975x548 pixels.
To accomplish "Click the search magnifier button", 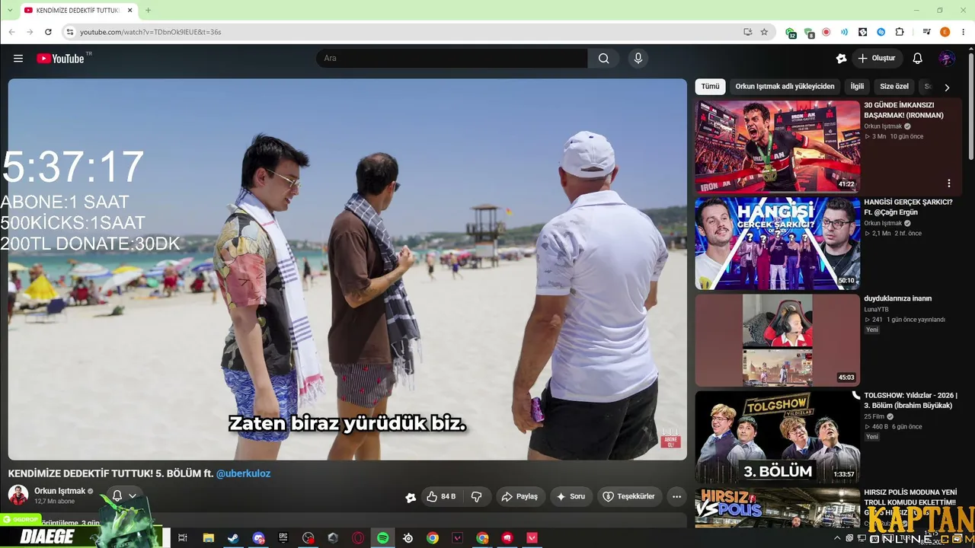I will (x=603, y=59).
